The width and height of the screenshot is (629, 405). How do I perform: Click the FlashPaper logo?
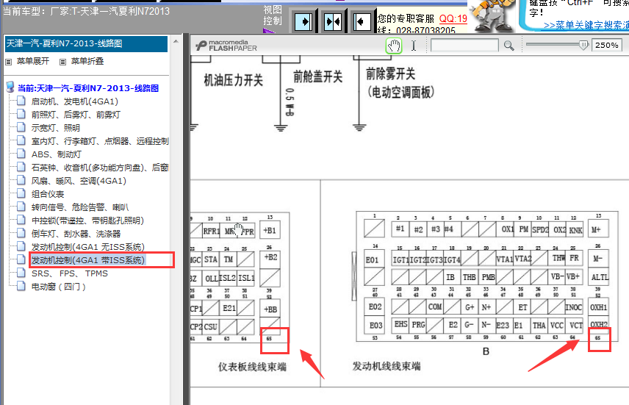226,46
